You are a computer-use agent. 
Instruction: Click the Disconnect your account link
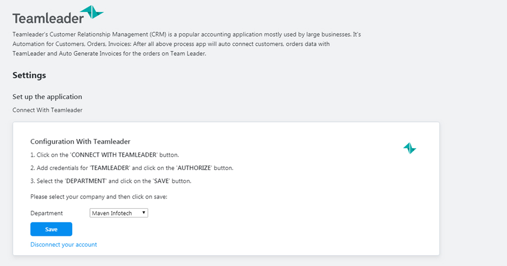pos(64,244)
